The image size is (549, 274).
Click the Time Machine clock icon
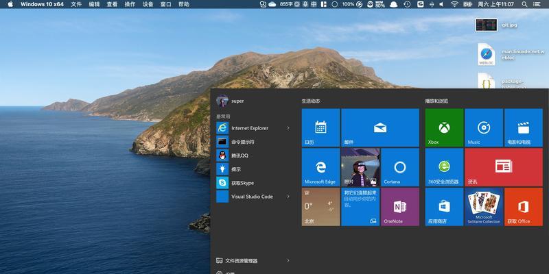tap(407, 4)
